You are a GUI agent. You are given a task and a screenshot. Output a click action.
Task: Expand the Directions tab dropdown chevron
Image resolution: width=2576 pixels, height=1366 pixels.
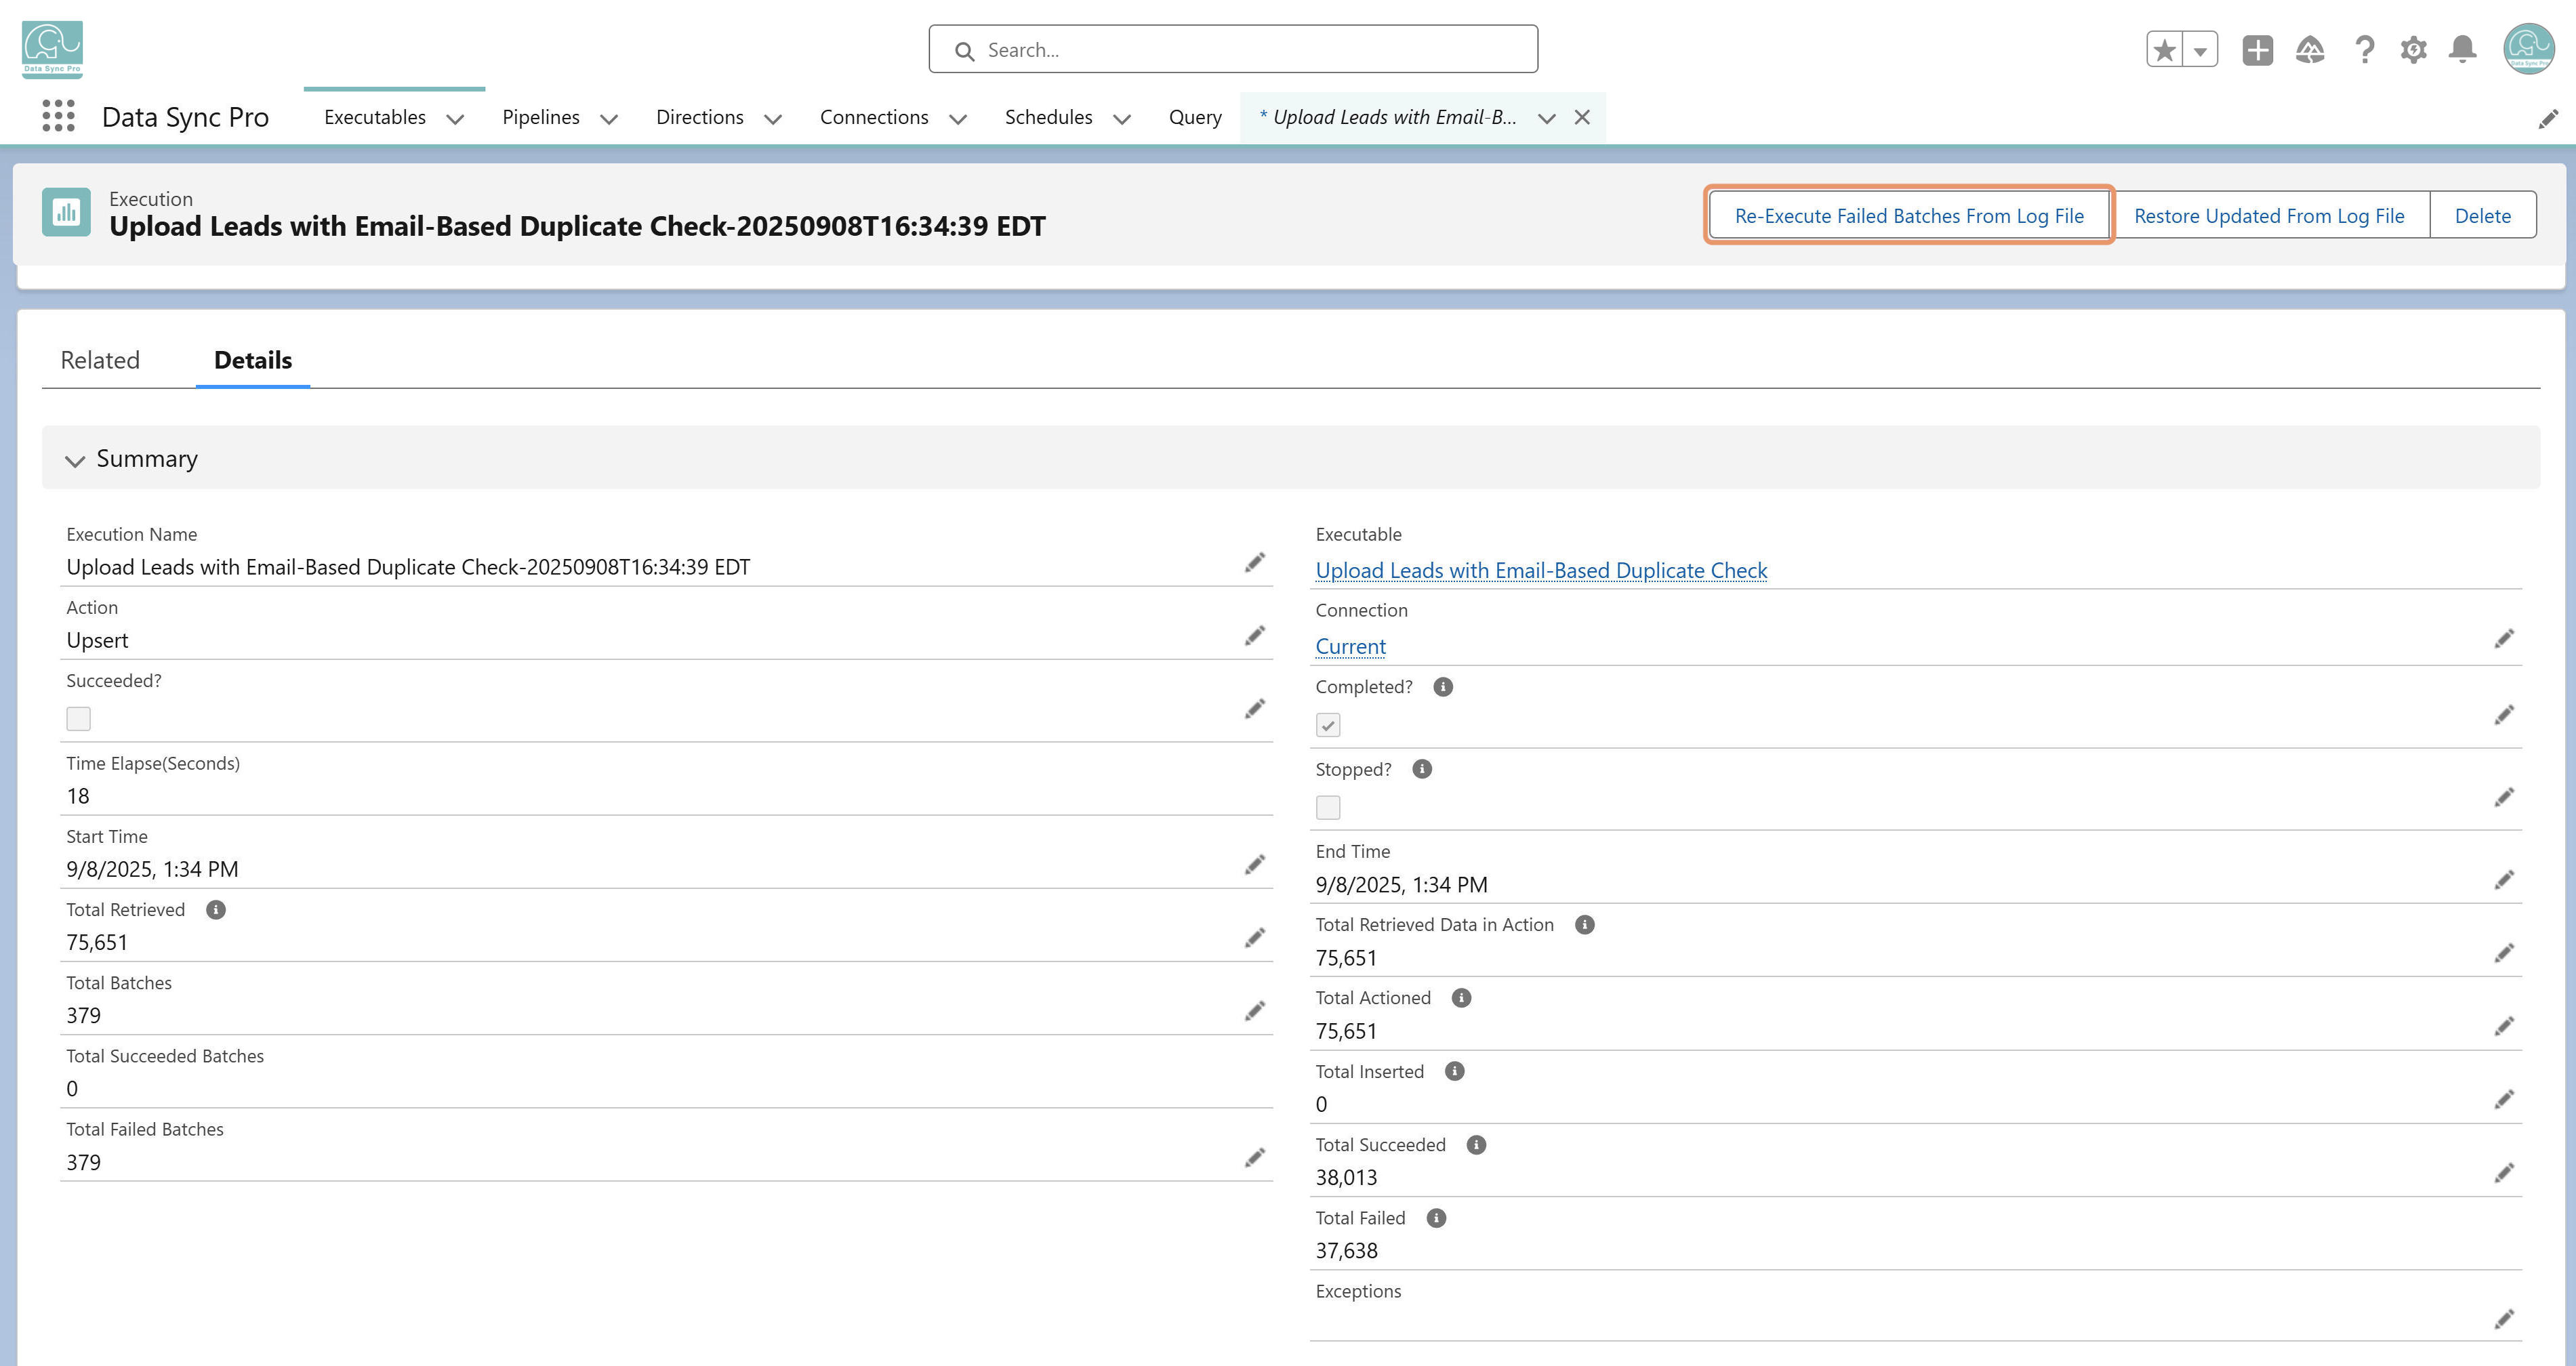tap(773, 119)
